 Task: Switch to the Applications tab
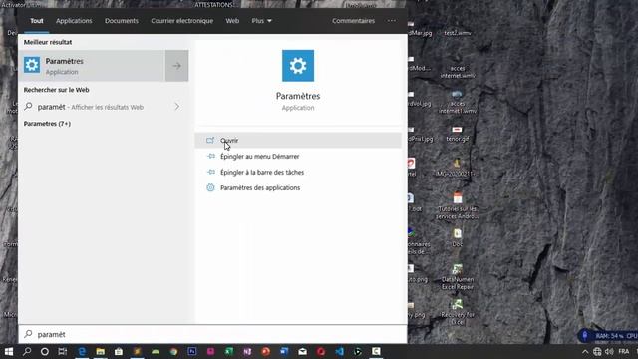(74, 21)
